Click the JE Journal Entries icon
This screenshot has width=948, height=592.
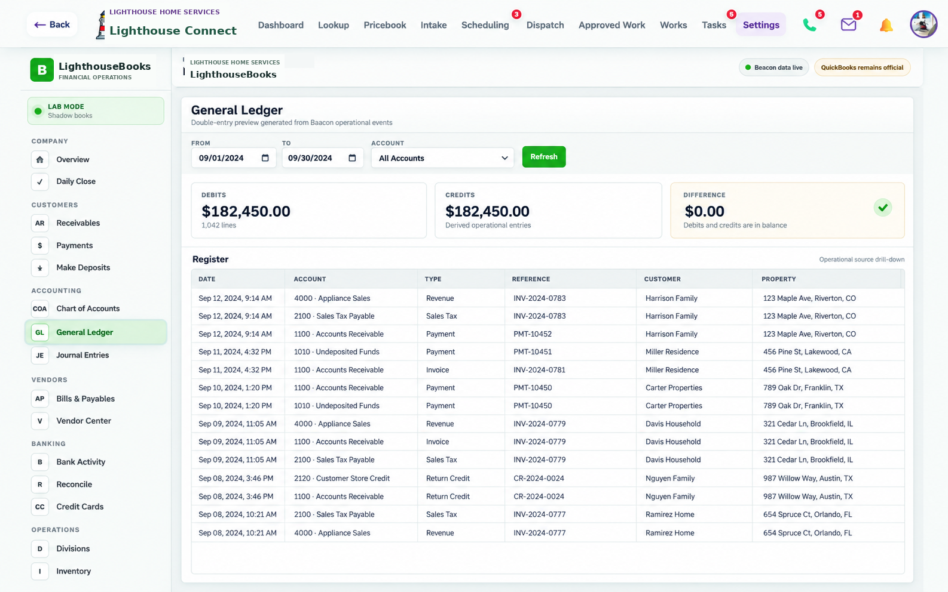point(40,355)
